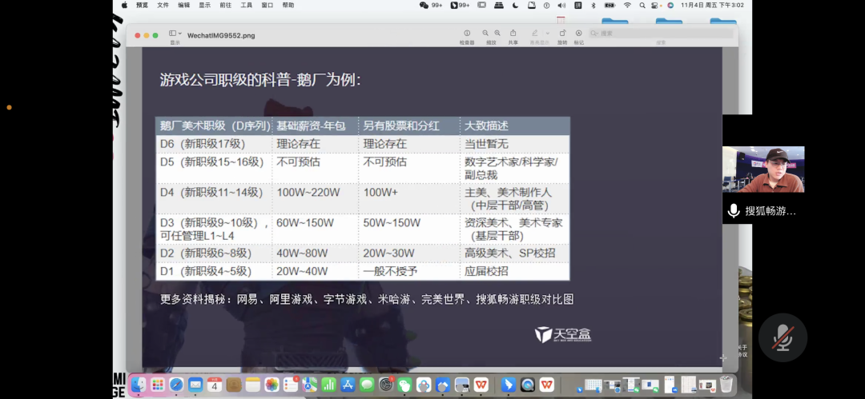The width and height of the screenshot is (865, 399).
Task: Open Trash in the Dock
Action: [x=726, y=384]
